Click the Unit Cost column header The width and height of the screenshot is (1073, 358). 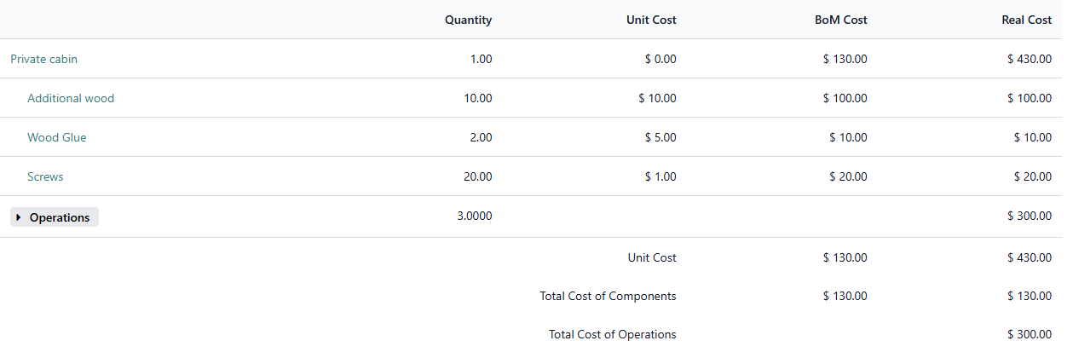[x=651, y=20]
